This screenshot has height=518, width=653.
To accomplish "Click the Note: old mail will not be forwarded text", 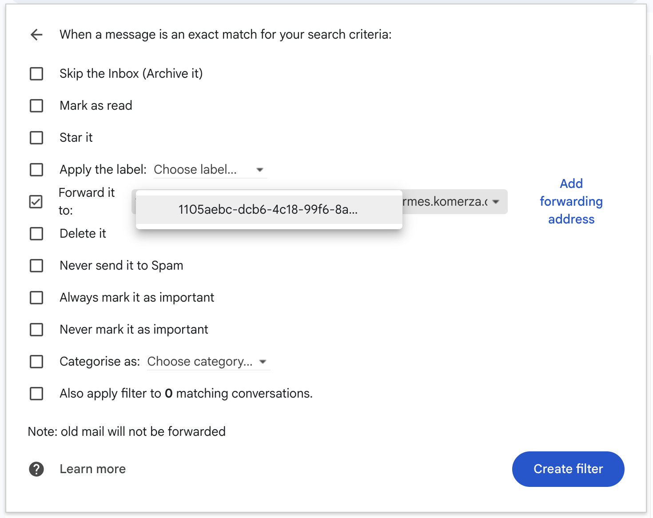I will [127, 431].
